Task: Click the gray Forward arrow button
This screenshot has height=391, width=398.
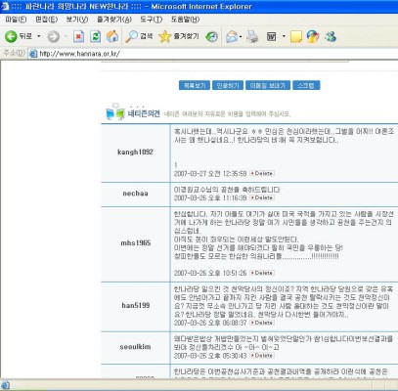Action: [54, 36]
